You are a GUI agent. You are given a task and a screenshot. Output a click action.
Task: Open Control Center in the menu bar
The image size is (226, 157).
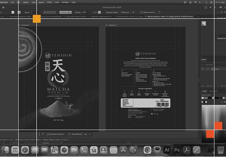point(211,2)
